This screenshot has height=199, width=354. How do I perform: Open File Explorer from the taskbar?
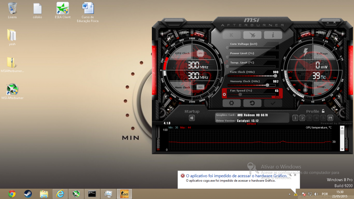pos(44,194)
